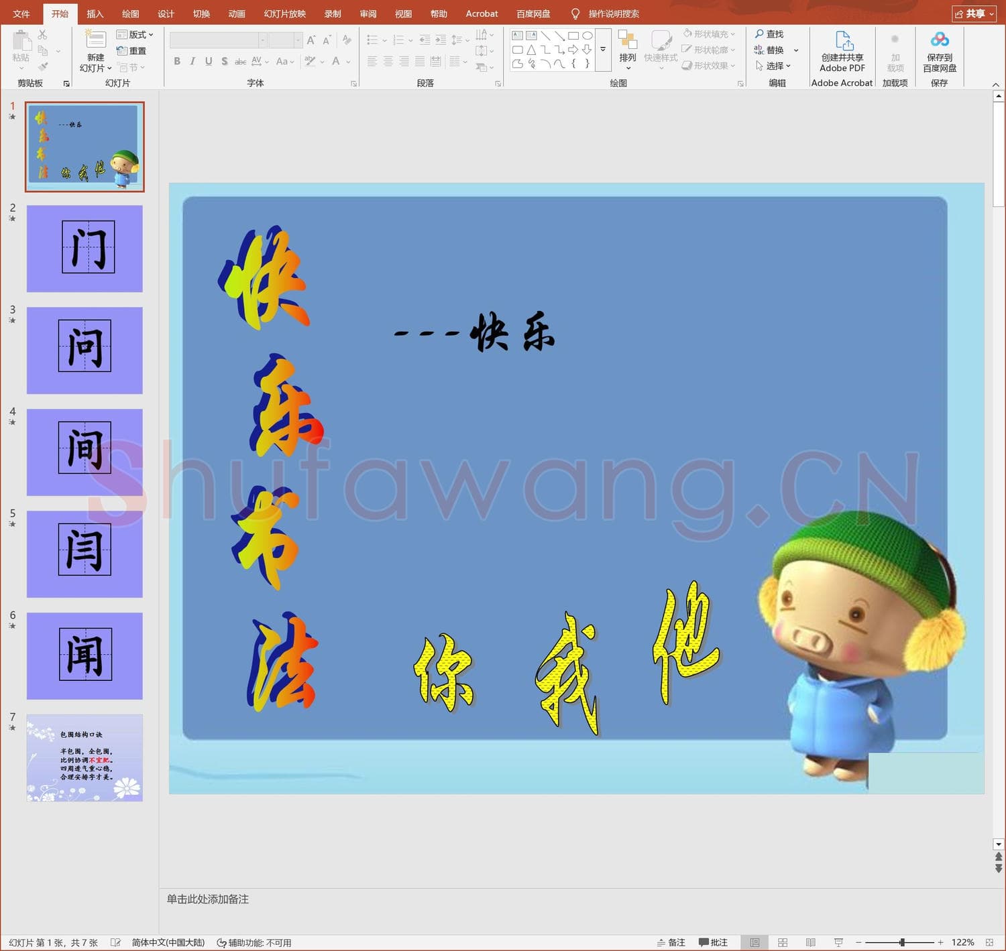
Task: Click Reset (重置) slide icon
Action: point(131,51)
